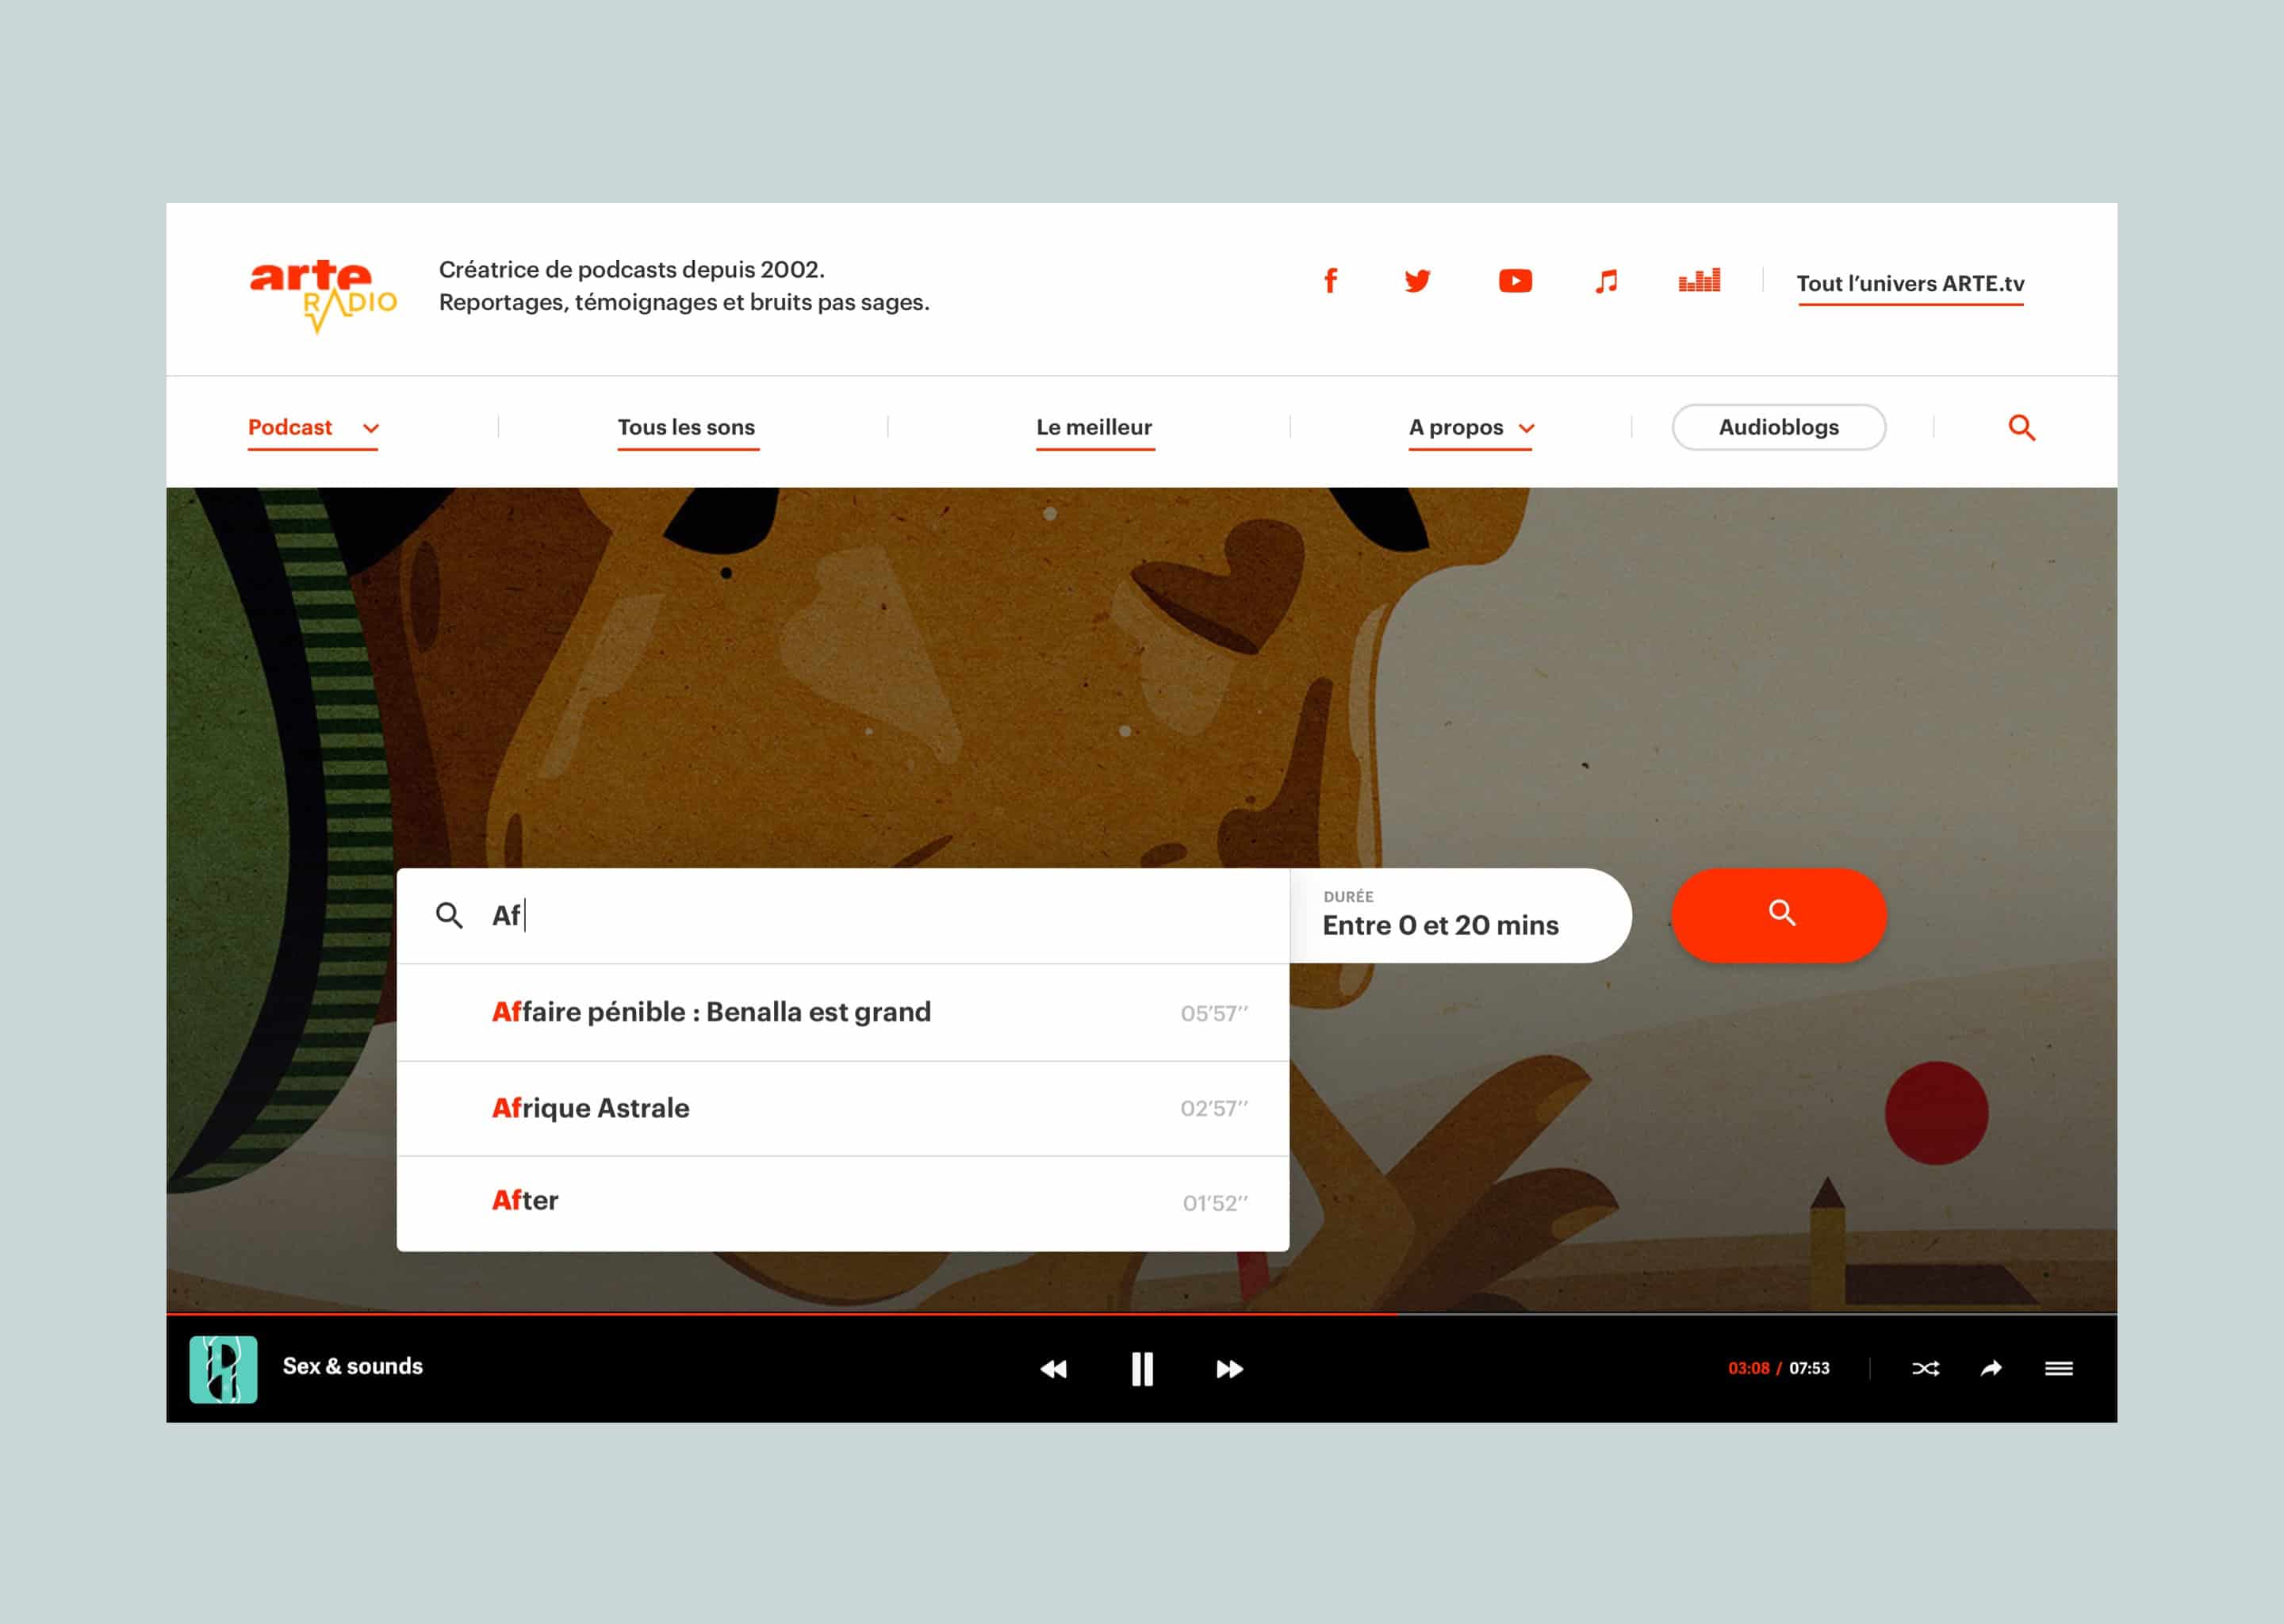Click the 05'57'' duration label
Image resolution: width=2284 pixels, height=1624 pixels.
point(1214,1013)
